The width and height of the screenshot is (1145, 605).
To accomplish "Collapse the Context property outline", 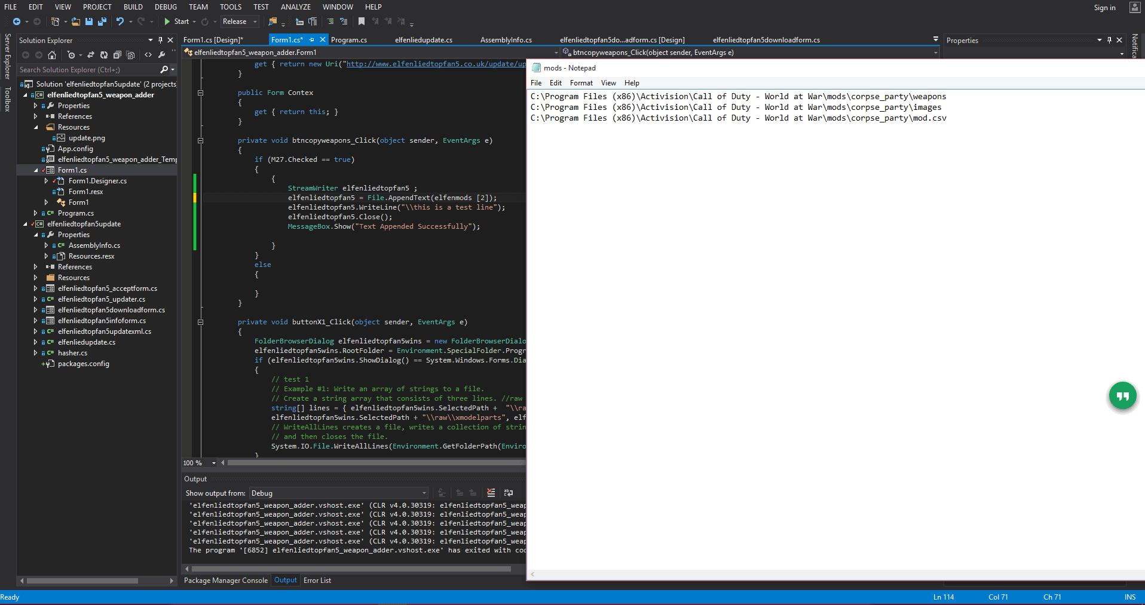I will pyautogui.click(x=200, y=93).
